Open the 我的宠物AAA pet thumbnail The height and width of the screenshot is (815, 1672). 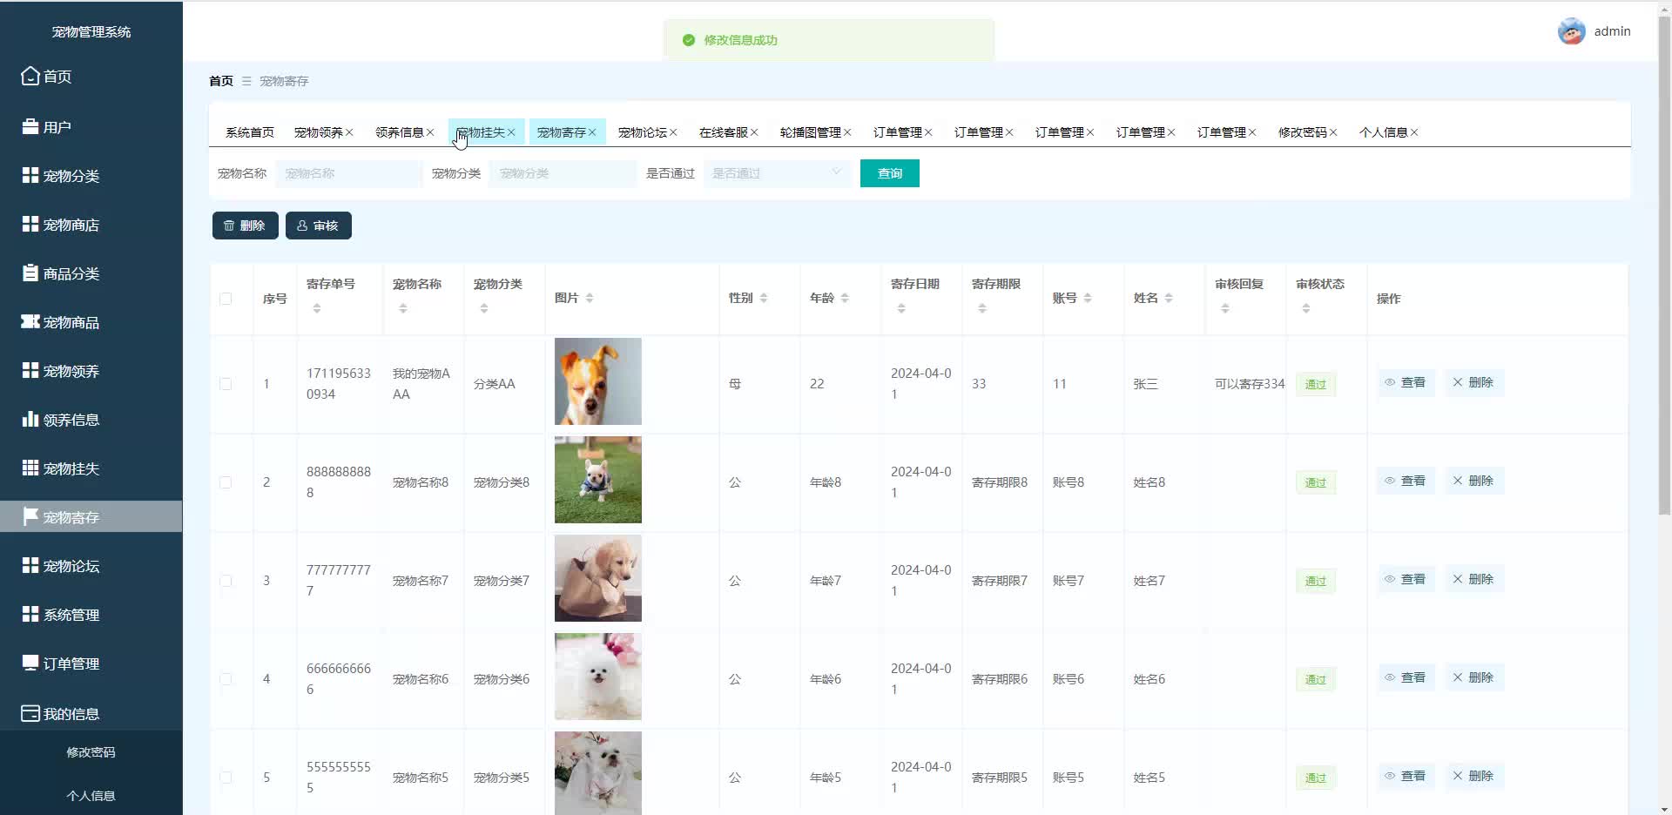[x=598, y=381]
